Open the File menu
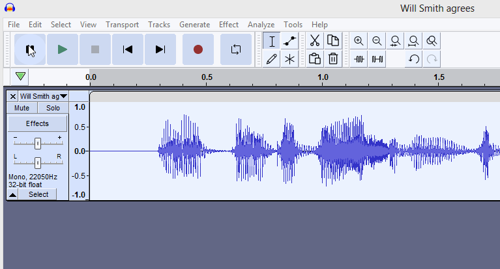This screenshot has height=269, width=500. tap(14, 25)
